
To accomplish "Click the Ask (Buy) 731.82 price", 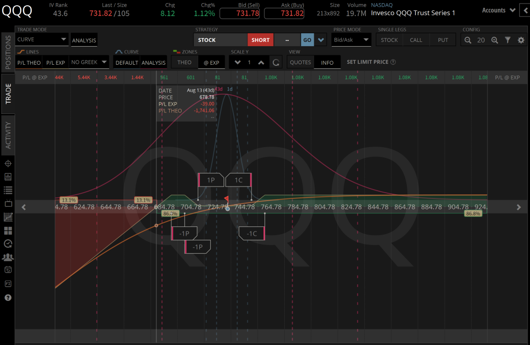I will 284,13.
